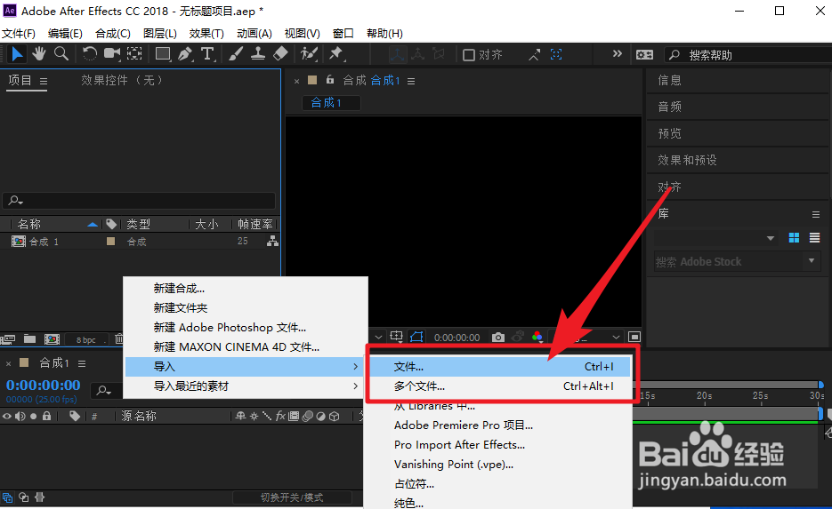The width and height of the screenshot is (832, 509).
Task: Click the 合成1 breadcrumb in viewer
Action: click(x=330, y=103)
